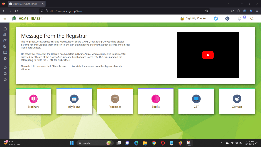Open Google Chrome from taskbar
Screen dimensions: 261x147
point(154,143)
